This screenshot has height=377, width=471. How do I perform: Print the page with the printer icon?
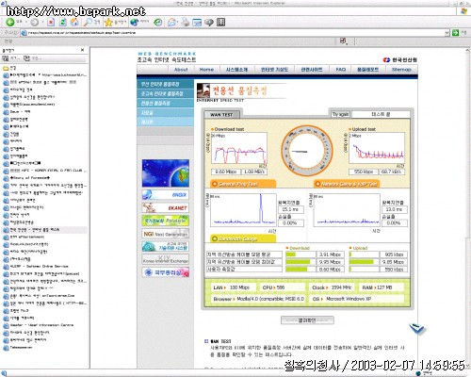tap(186, 23)
